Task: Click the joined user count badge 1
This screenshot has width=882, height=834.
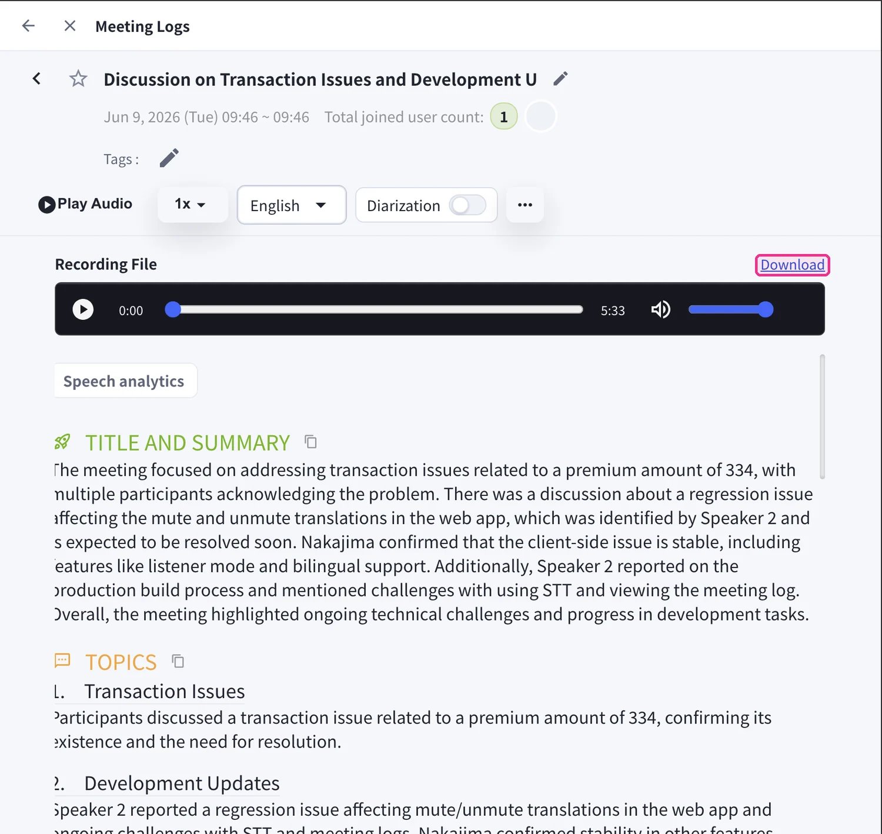Action: [504, 116]
